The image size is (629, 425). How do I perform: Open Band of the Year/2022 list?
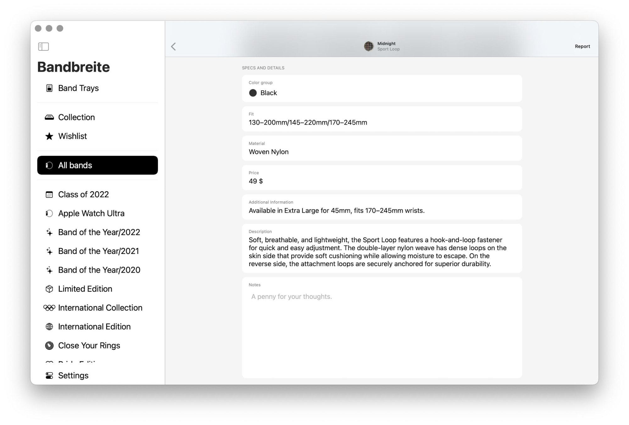(99, 232)
